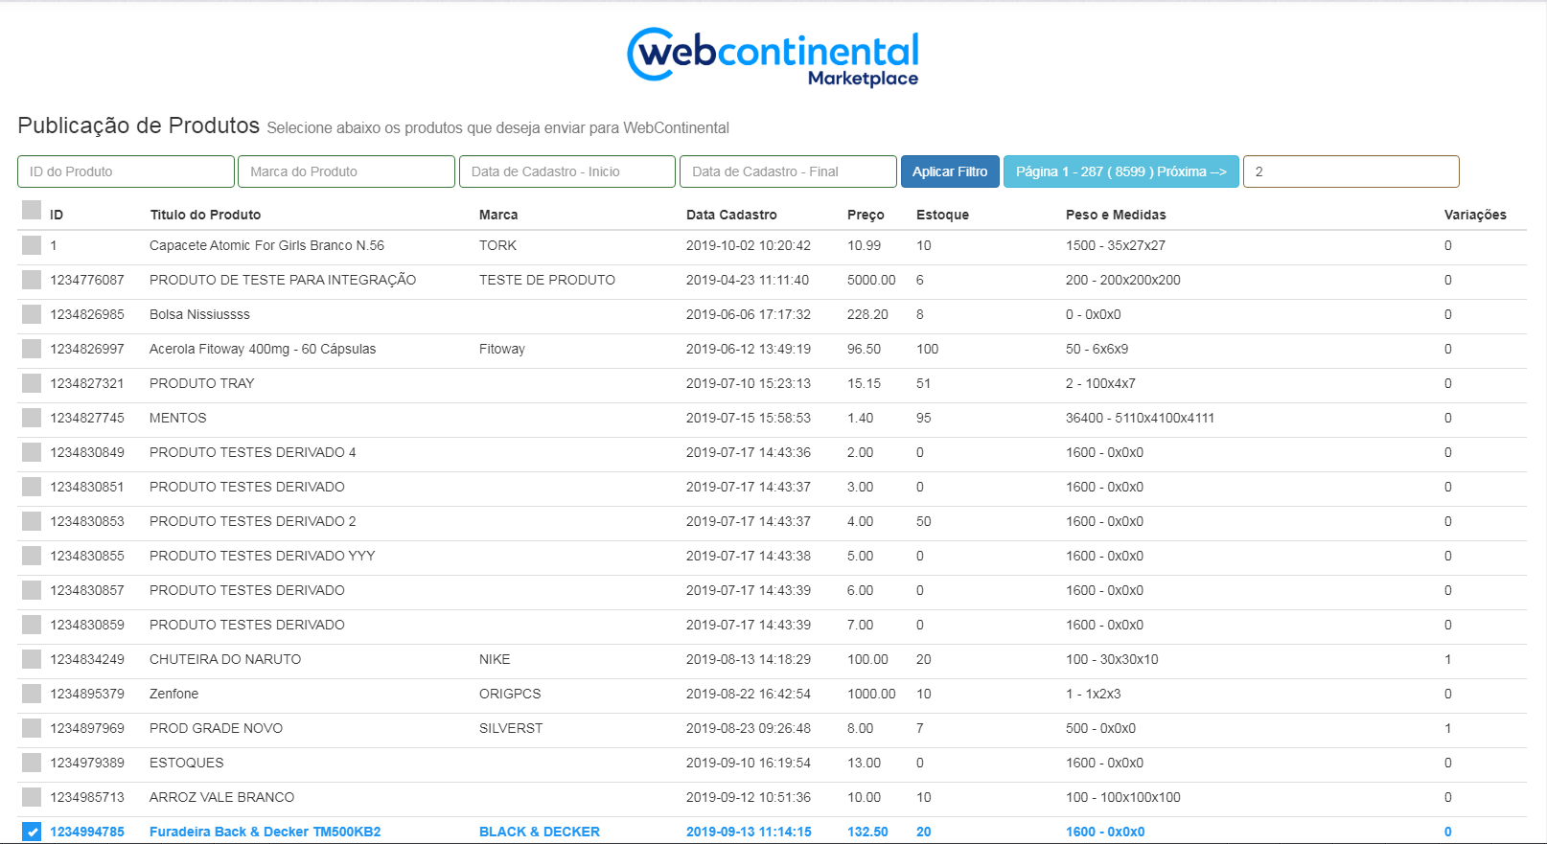This screenshot has height=844, width=1547.
Task: Click the ORIGPCS brand cell
Action: coord(510,694)
